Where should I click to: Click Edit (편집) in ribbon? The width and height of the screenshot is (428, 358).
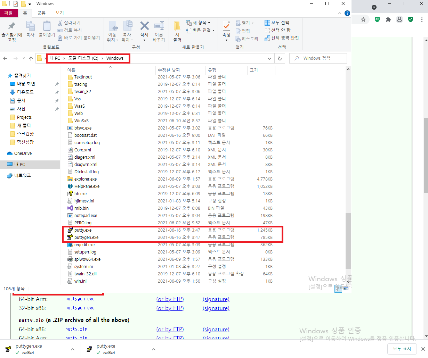point(243,31)
